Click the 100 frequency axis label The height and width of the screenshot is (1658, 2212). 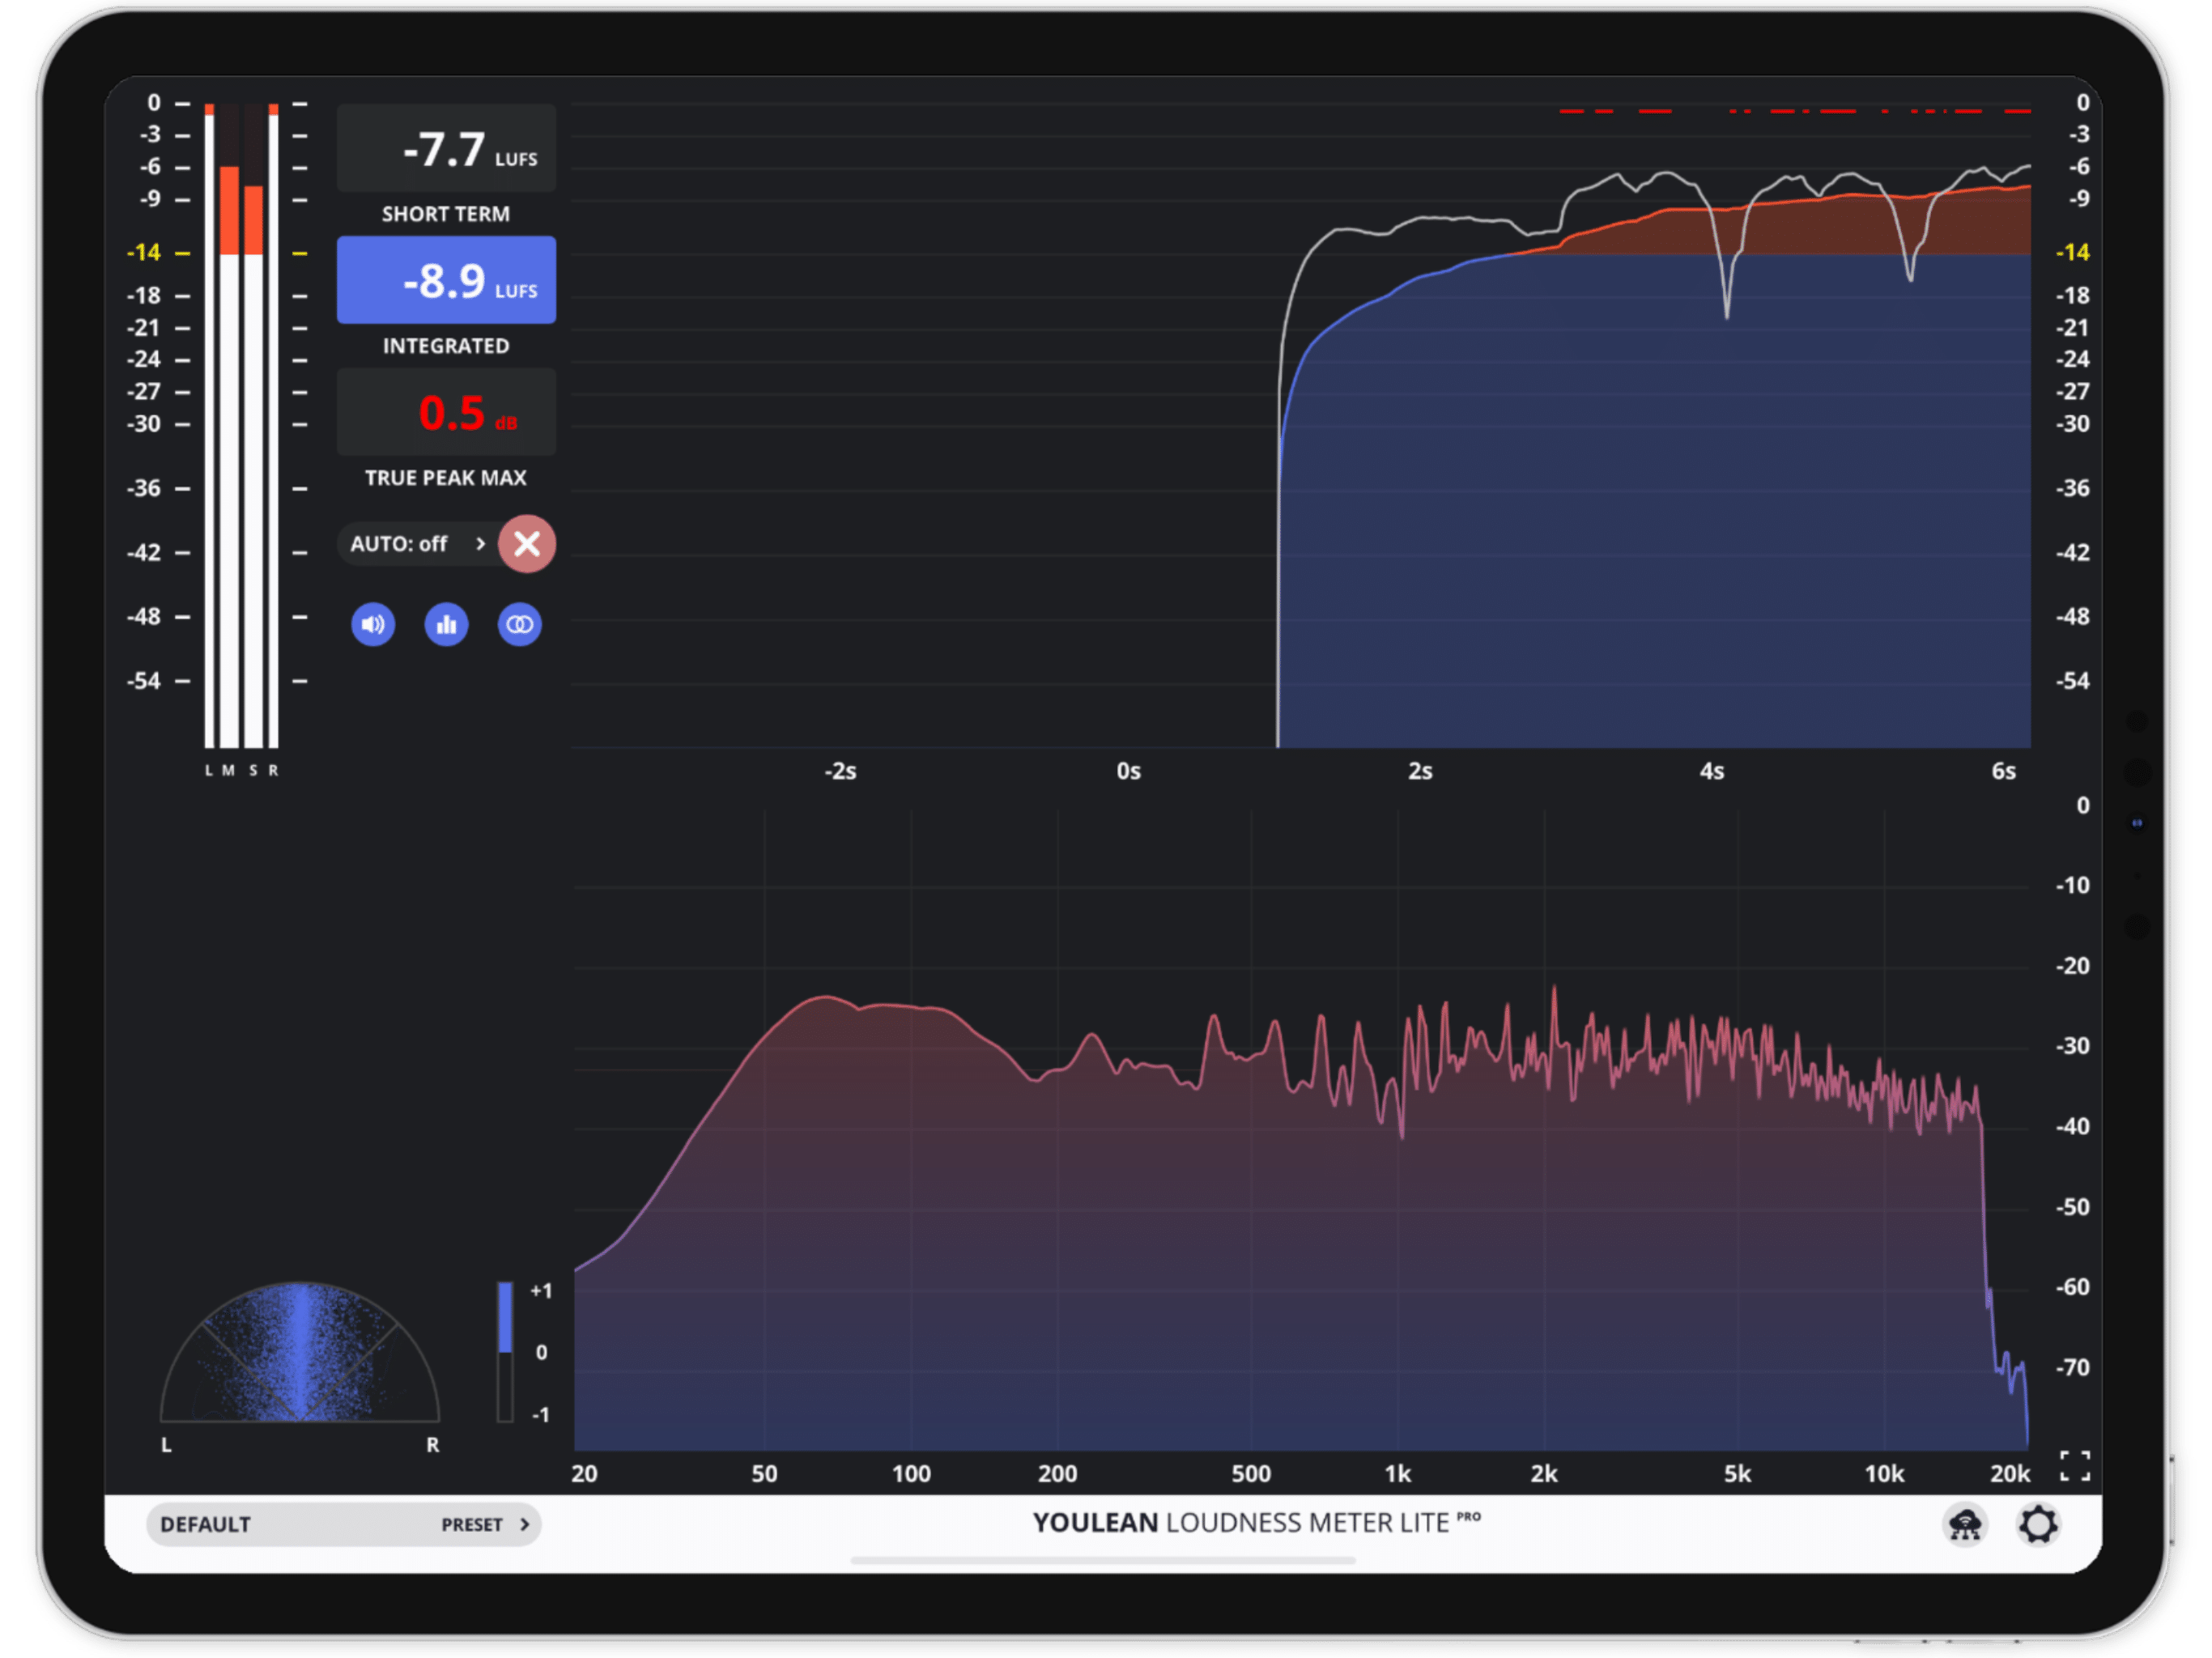911,1474
